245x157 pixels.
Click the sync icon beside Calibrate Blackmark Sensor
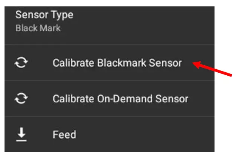tap(21, 63)
